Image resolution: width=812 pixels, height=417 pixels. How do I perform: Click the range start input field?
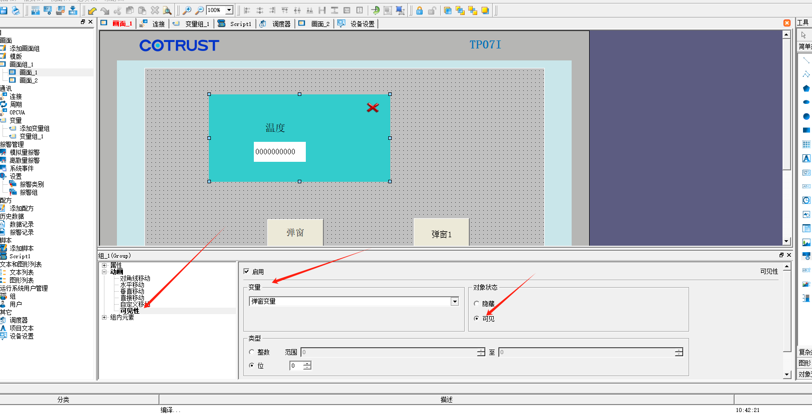[x=389, y=352]
